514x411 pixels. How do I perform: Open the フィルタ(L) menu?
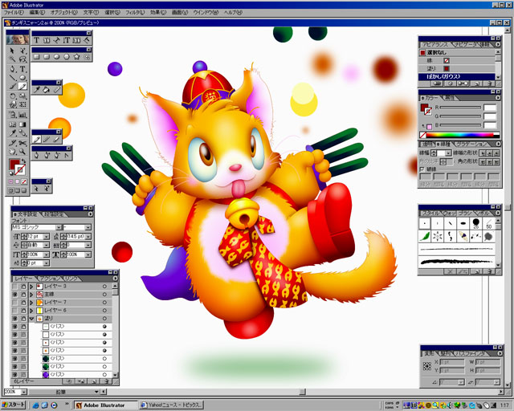(135, 13)
